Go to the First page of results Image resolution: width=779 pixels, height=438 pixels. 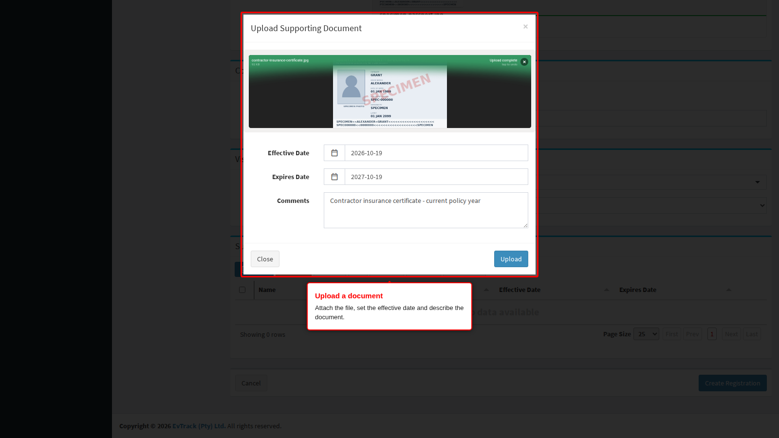click(671, 334)
